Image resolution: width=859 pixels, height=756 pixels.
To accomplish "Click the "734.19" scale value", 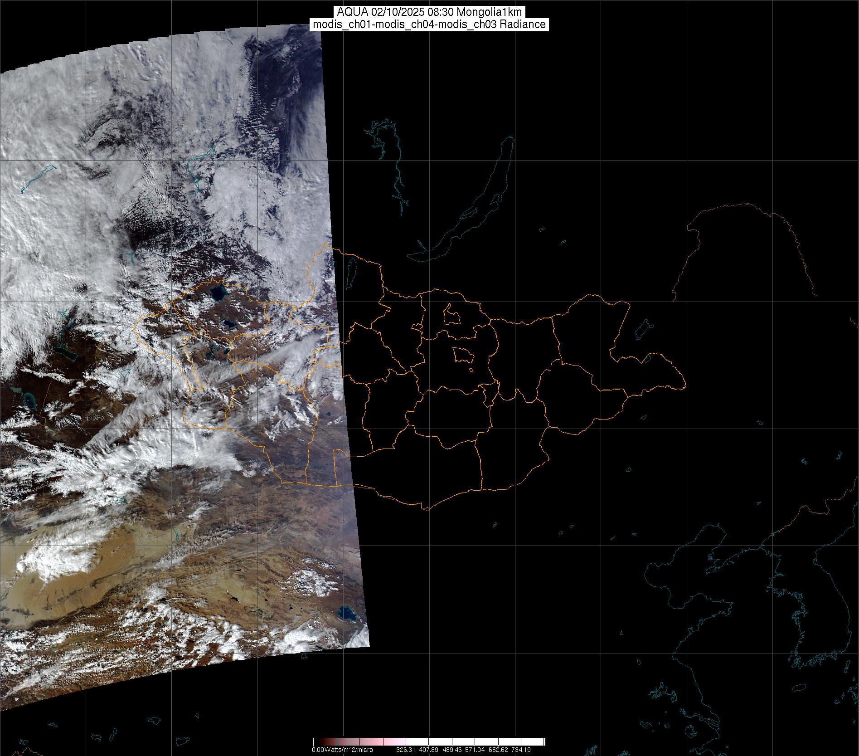I will pos(521,750).
